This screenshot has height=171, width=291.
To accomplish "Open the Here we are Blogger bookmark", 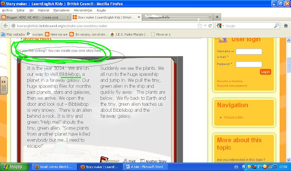I will click(x=56, y=34).
